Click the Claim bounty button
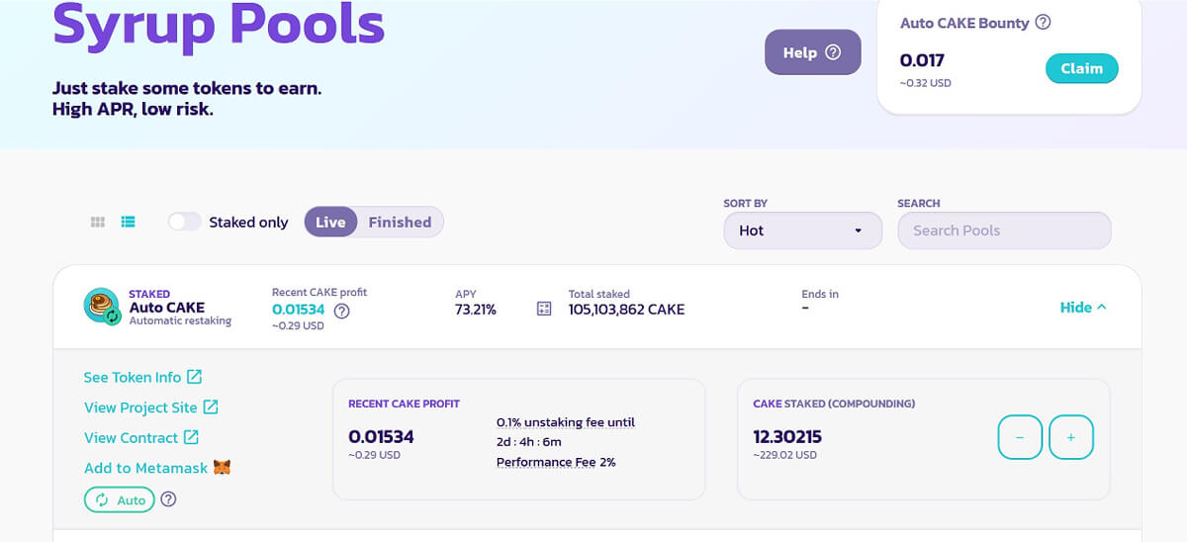The height and width of the screenshot is (542, 1187). click(1081, 68)
